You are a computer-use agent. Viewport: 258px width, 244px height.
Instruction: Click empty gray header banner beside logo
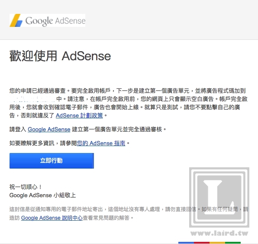coord(171,20)
